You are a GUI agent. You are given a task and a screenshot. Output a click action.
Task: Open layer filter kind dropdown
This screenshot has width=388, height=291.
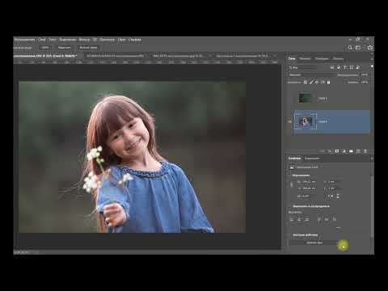tap(302, 68)
